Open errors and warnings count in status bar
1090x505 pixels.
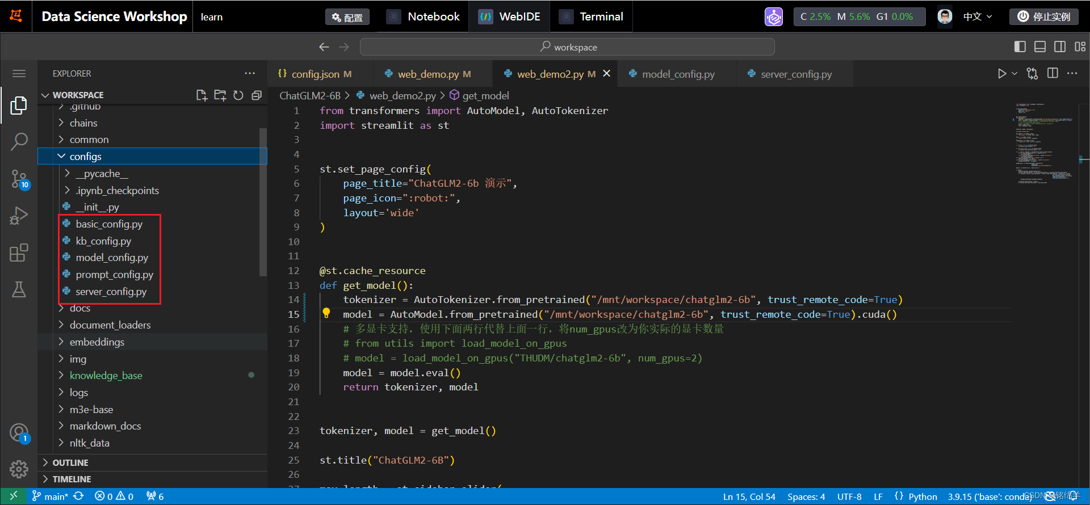114,496
